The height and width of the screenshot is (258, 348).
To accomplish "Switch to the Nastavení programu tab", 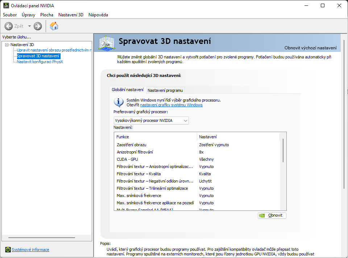I will 165,90.
